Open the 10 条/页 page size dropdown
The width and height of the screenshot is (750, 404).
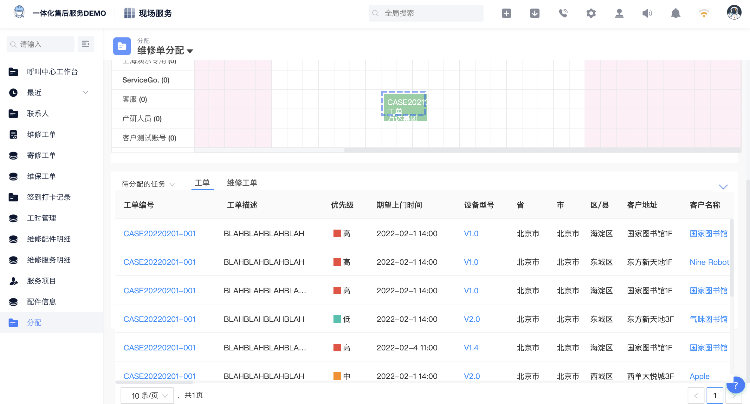147,395
